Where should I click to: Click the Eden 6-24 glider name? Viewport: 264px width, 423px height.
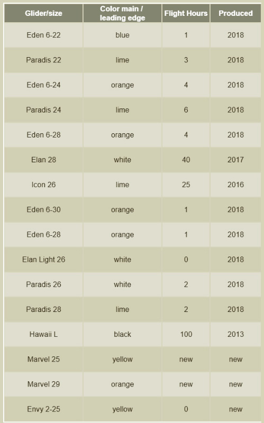(43, 85)
